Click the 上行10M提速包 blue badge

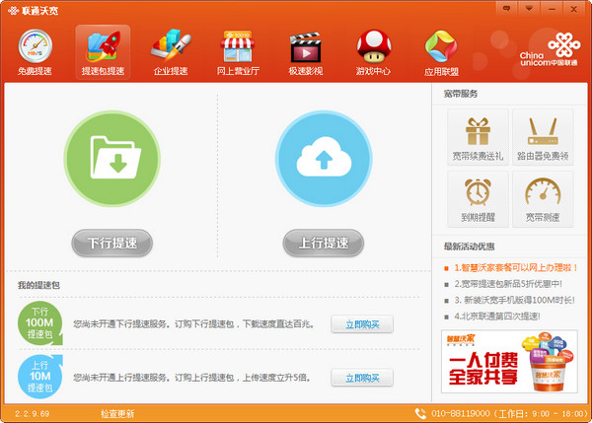(40, 377)
